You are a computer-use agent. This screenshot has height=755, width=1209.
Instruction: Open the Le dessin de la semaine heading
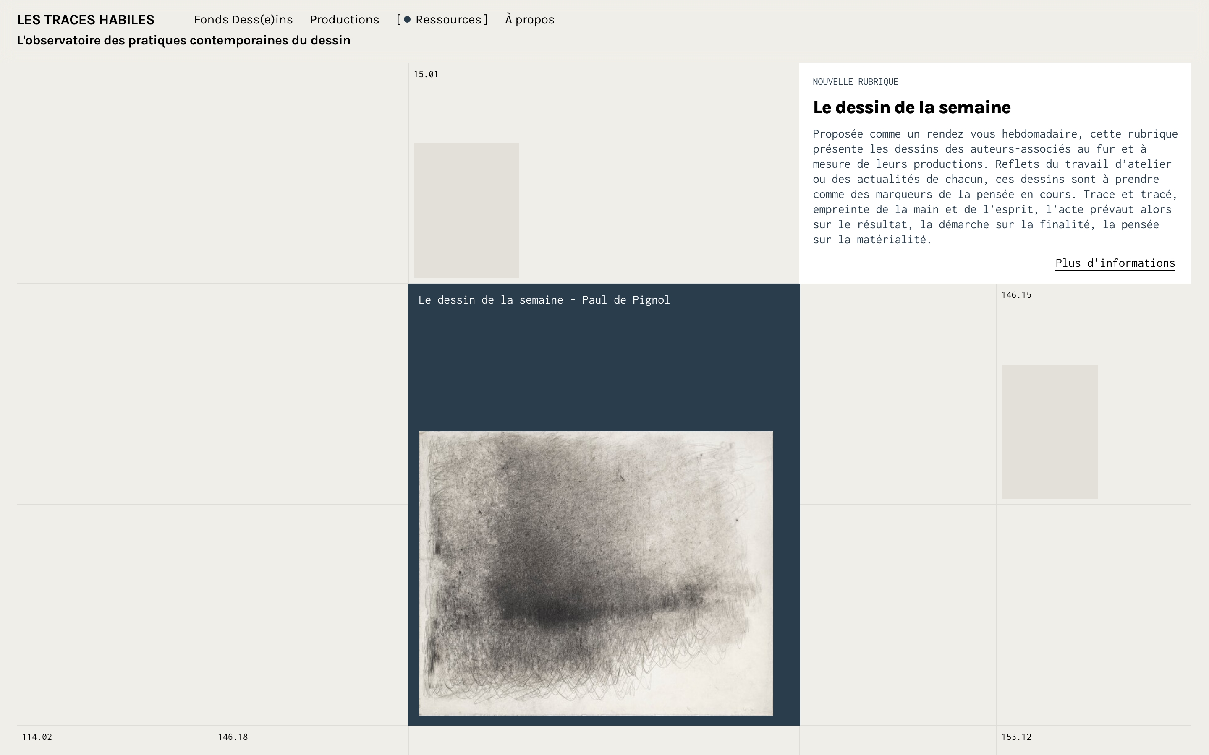pos(911,107)
